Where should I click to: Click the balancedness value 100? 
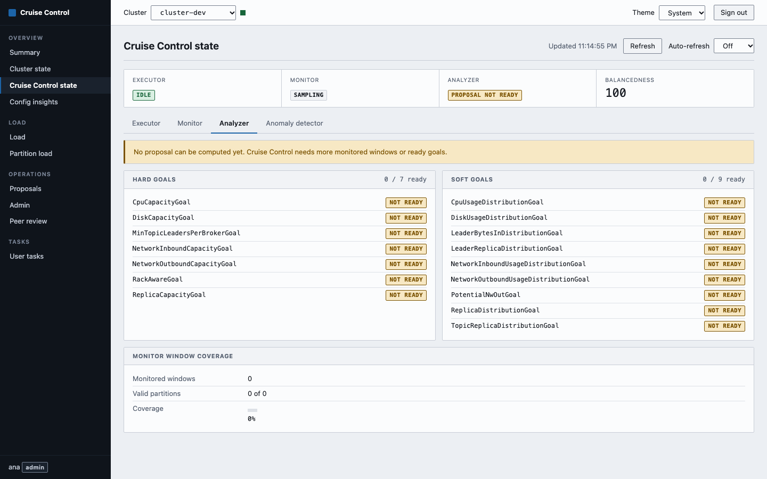[616, 93]
